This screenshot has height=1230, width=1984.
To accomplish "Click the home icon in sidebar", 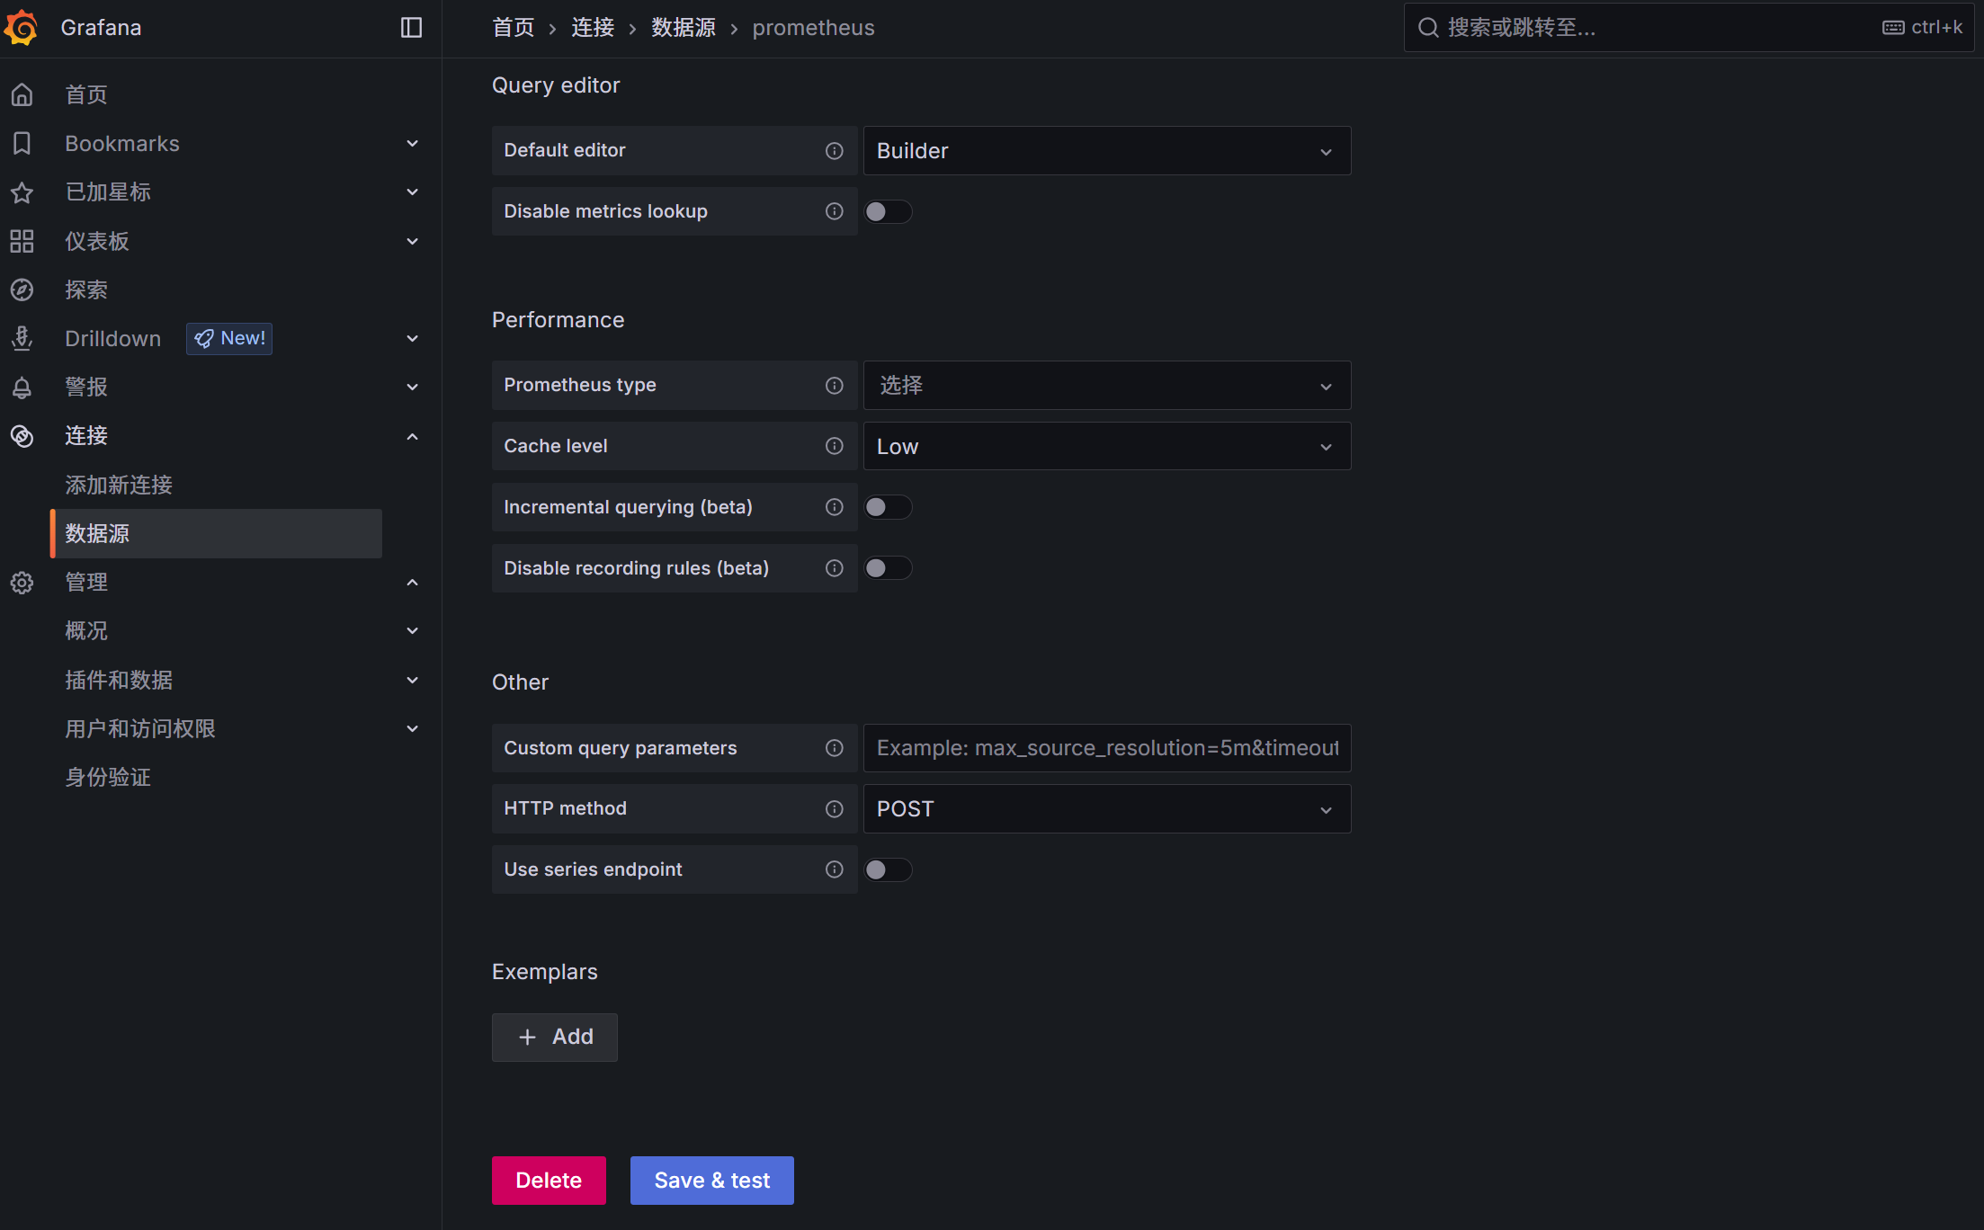I will pyautogui.click(x=22, y=94).
